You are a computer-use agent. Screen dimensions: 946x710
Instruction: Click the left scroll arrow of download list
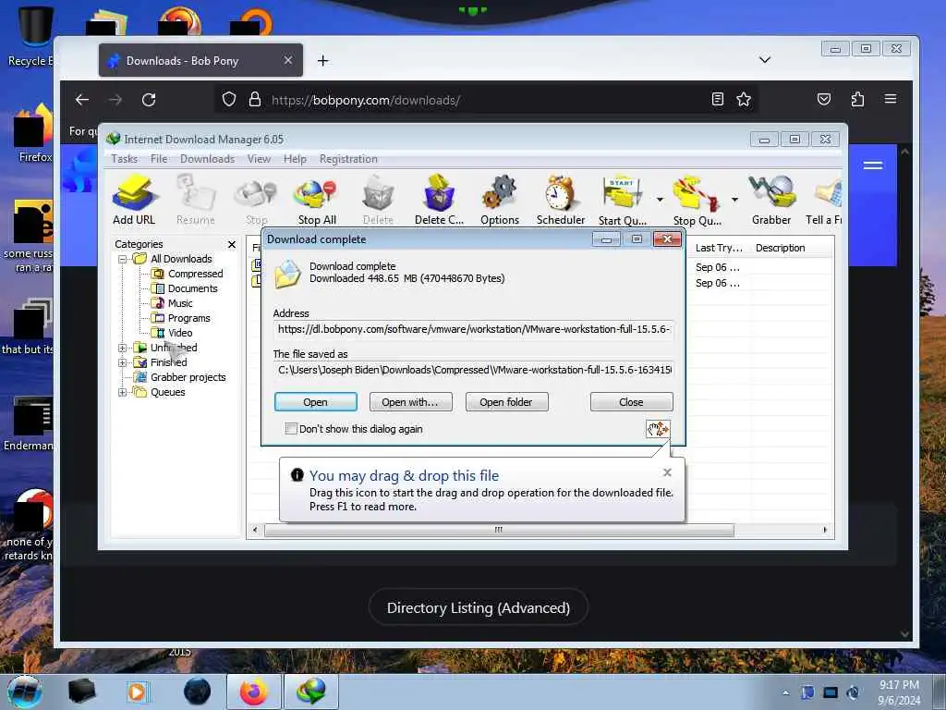pyautogui.click(x=255, y=530)
